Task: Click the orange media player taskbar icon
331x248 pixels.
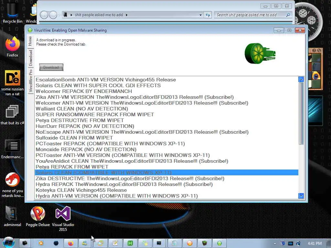Action: click(x=41, y=243)
